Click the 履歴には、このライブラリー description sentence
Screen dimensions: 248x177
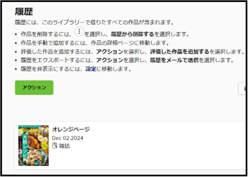click(x=95, y=22)
